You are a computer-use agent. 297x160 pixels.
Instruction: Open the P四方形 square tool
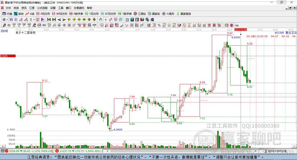[43, 14]
